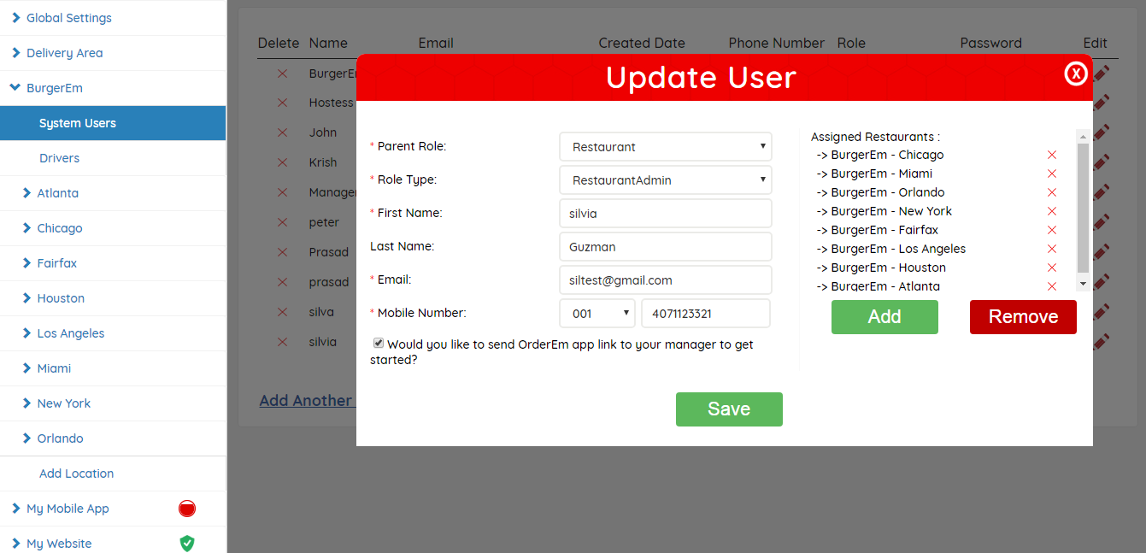Viewport: 1146px width, 553px height.
Task: Click the My Mobile App red status icon
Action: (187, 509)
